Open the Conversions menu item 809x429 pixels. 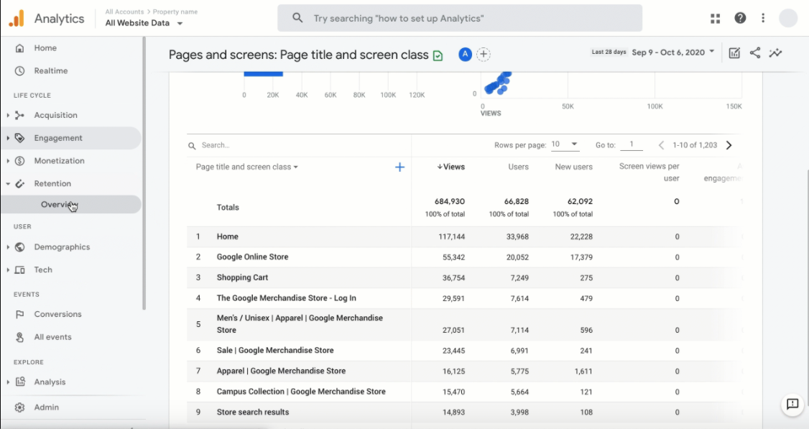click(x=57, y=314)
